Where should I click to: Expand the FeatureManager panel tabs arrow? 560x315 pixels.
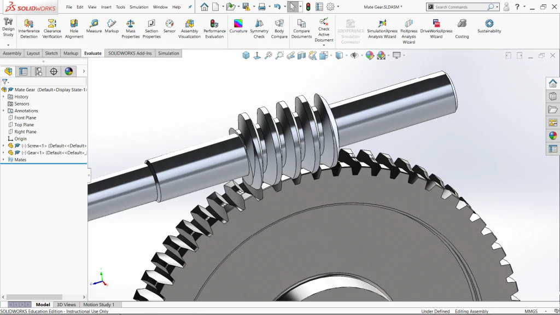click(x=84, y=72)
